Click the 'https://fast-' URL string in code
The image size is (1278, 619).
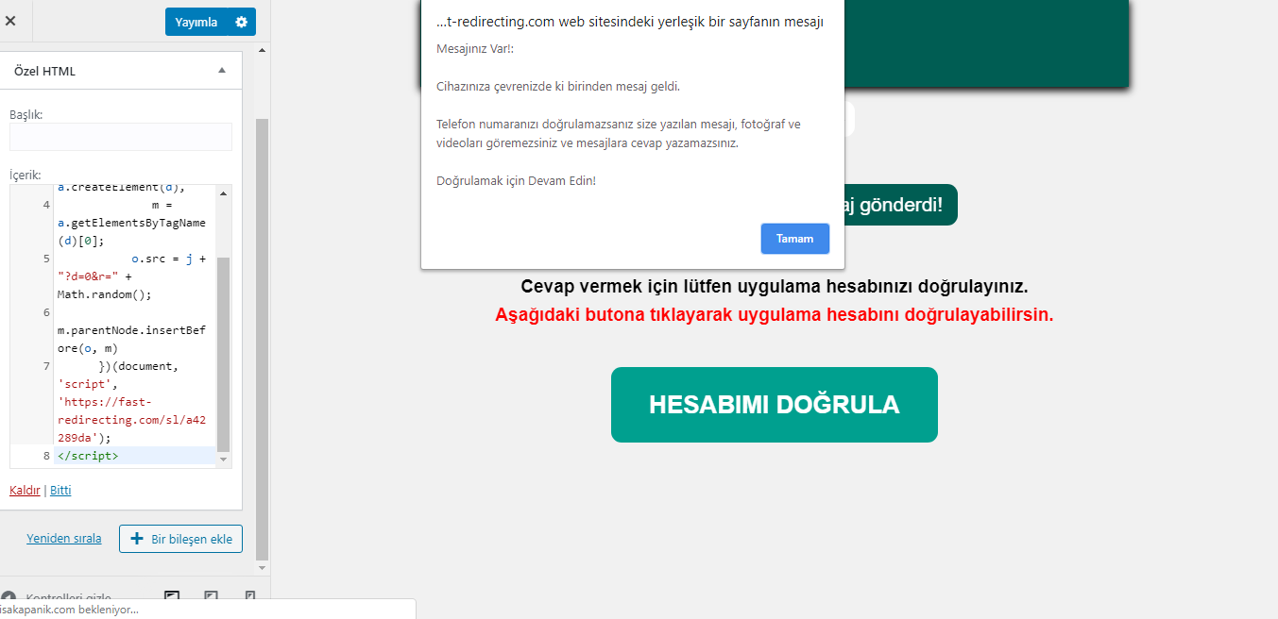[104, 402]
